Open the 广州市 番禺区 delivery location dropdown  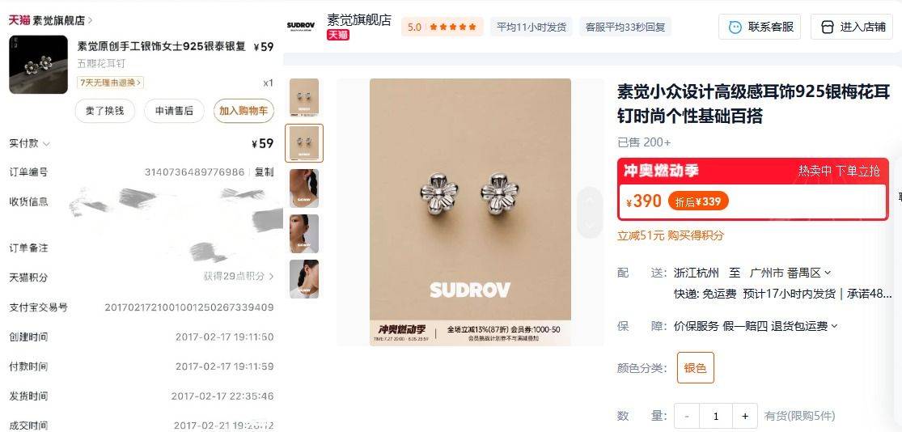[790, 273]
